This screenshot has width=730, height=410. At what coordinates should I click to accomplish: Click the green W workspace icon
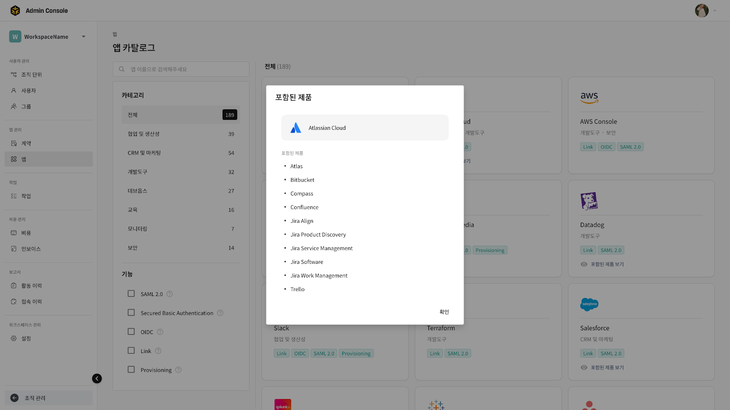[15, 36]
